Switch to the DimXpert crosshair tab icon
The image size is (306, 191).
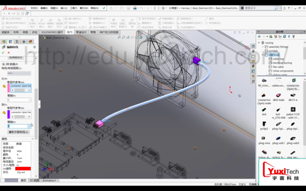24,42
